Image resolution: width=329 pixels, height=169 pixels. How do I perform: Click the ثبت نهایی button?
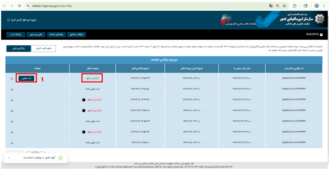26,78
